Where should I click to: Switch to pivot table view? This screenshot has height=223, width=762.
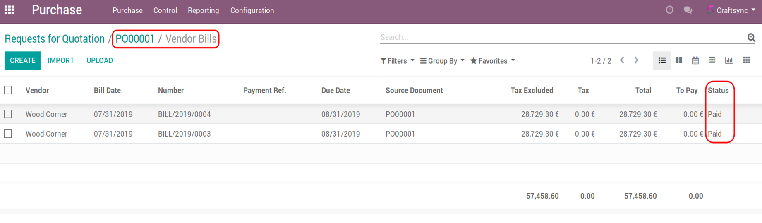(712, 60)
